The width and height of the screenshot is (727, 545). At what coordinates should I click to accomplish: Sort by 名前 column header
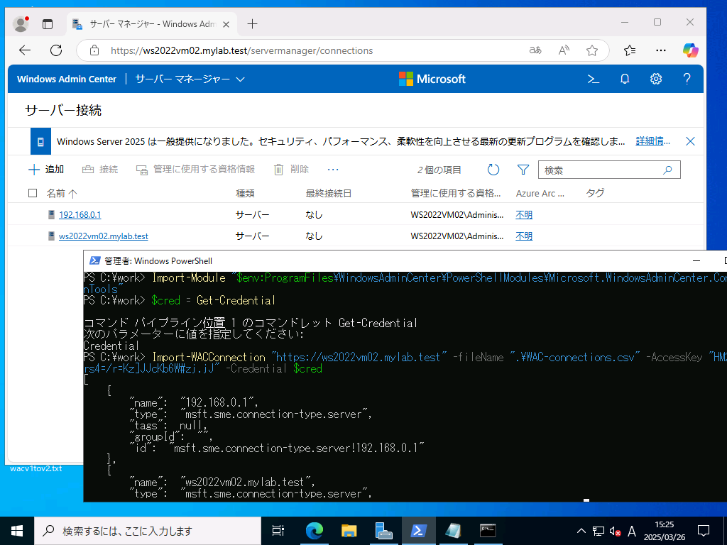click(x=62, y=194)
